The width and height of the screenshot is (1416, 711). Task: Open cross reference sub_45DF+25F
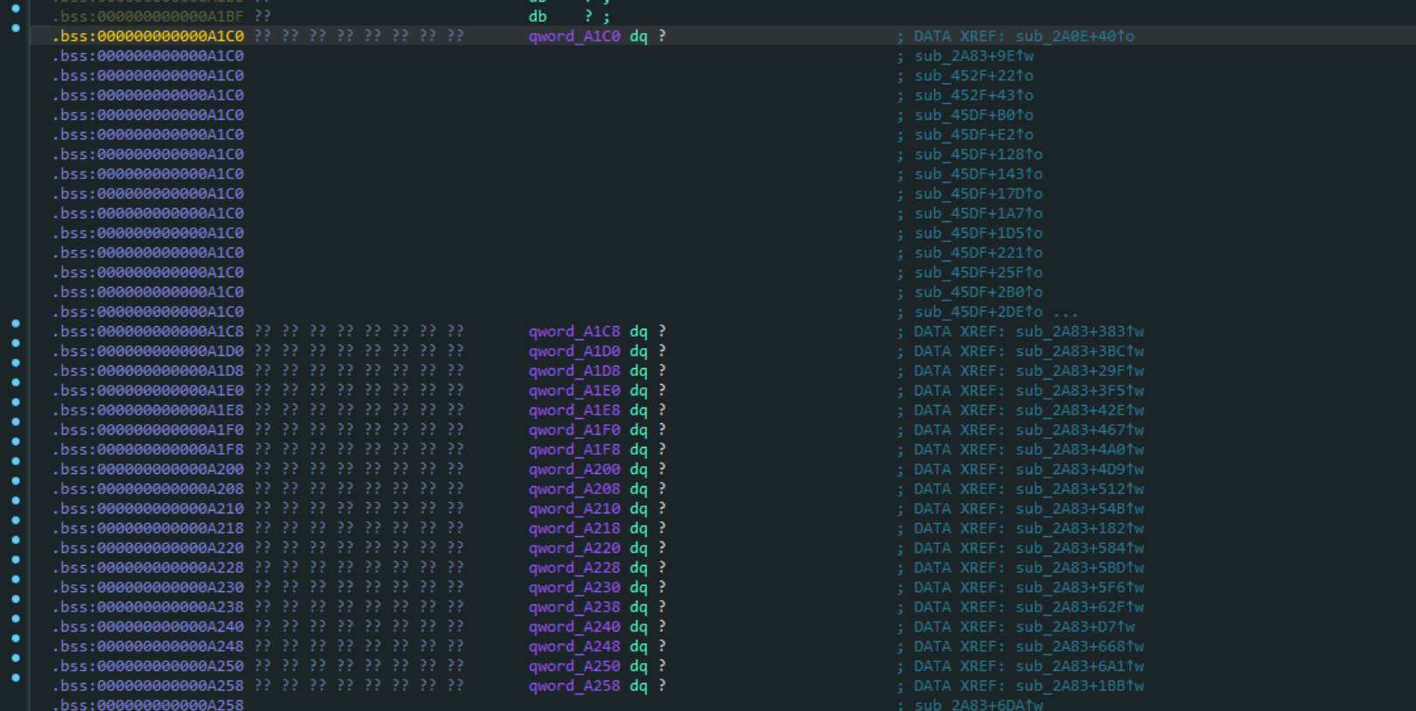(x=979, y=272)
